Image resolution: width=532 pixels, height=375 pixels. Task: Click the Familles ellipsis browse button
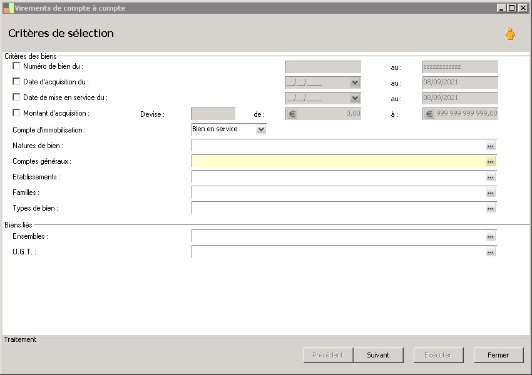point(491,192)
